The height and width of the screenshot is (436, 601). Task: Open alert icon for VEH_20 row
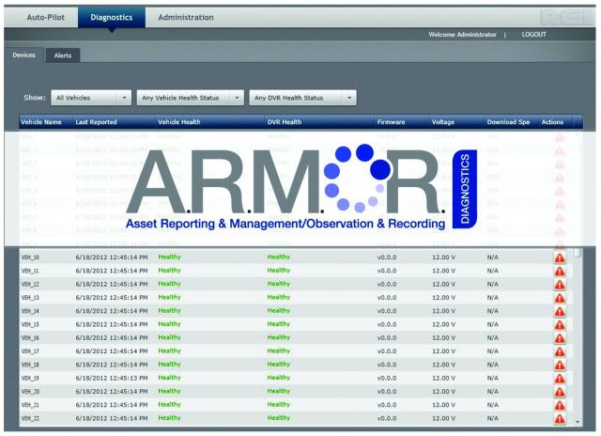[x=560, y=392]
